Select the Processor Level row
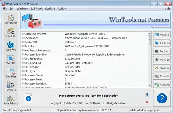 click(84, 79)
